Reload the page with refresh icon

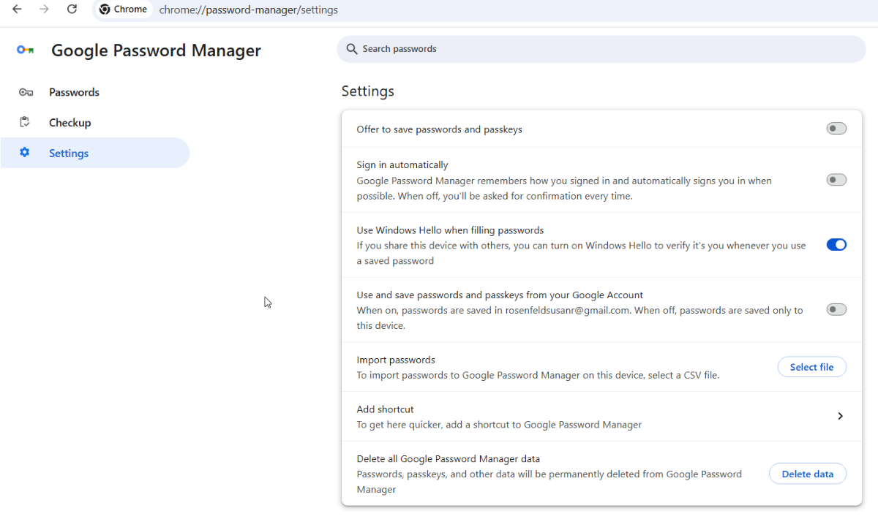click(72, 10)
